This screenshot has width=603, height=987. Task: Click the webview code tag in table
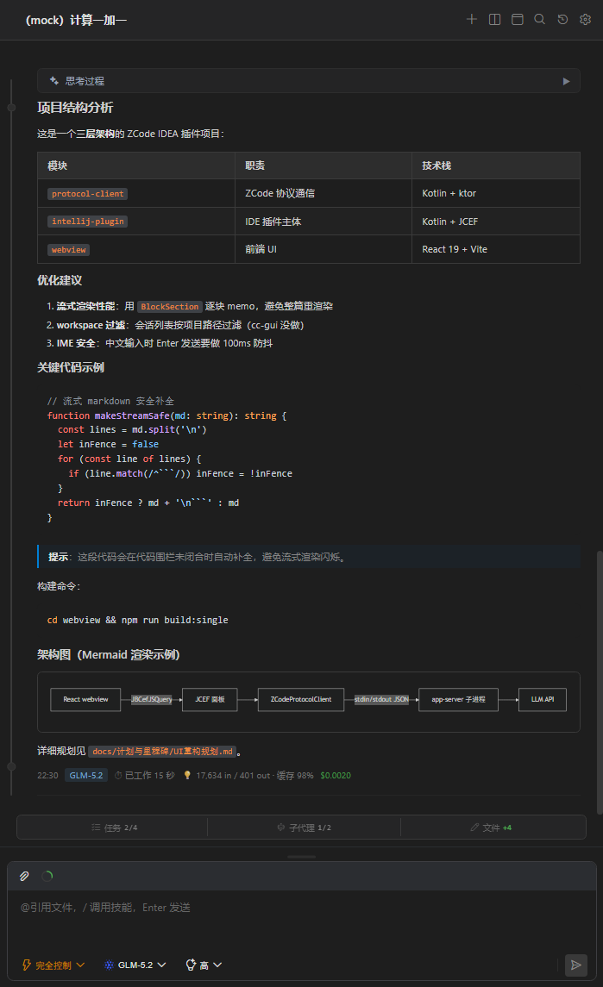click(x=69, y=250)
